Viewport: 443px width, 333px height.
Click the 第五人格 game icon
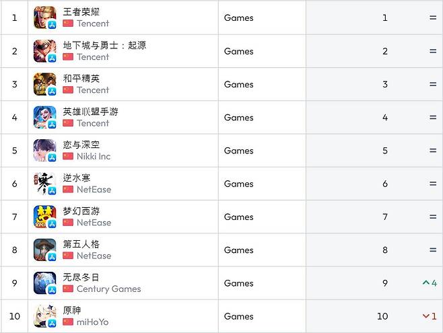click(x=44, y=250)
